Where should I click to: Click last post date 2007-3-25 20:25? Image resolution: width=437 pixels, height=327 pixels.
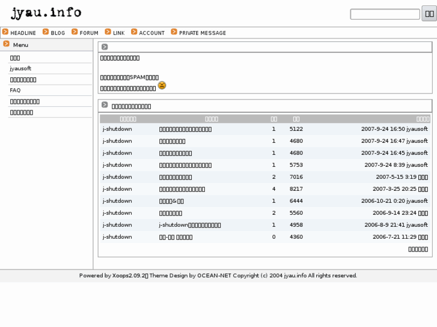pyautogui.click(x=394, y=188)
